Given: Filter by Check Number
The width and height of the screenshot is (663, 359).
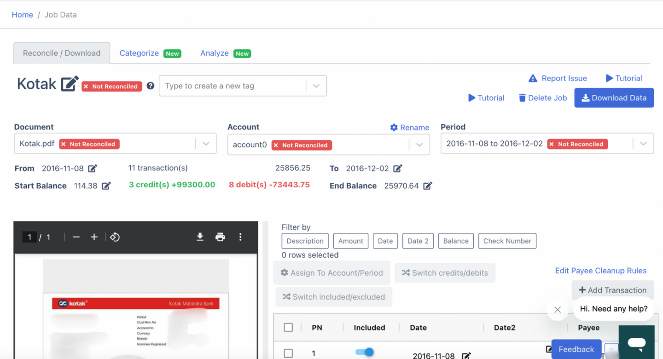Looking at the screenshot, I should click(x=507, y=241).
